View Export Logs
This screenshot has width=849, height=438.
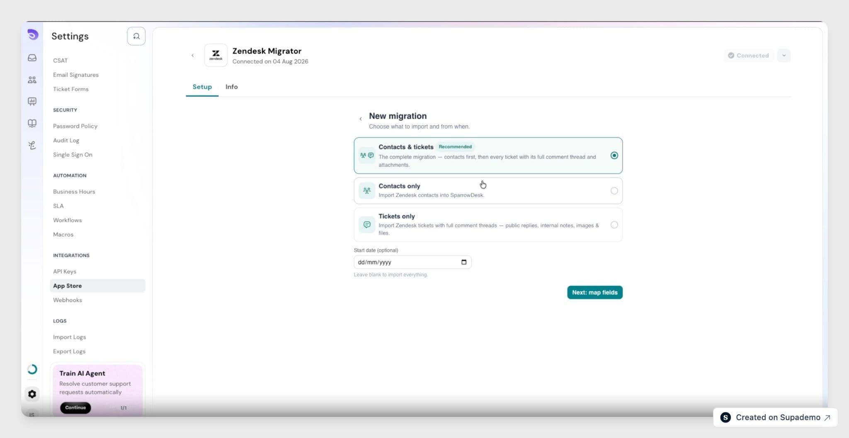tap(69, 351)
